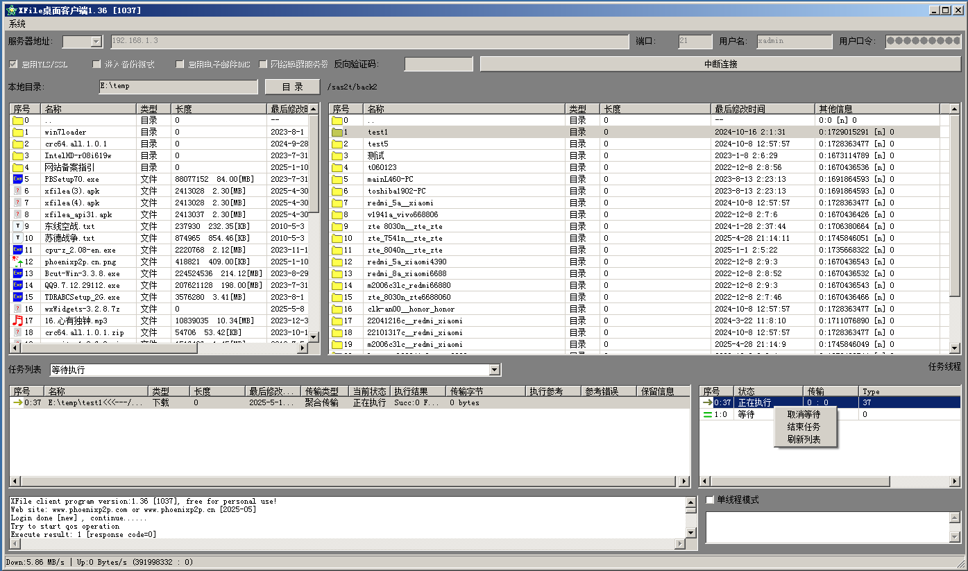Click the green waiting icon of thread 1:0
968x571 pixels.
click(x=708, y=414)
